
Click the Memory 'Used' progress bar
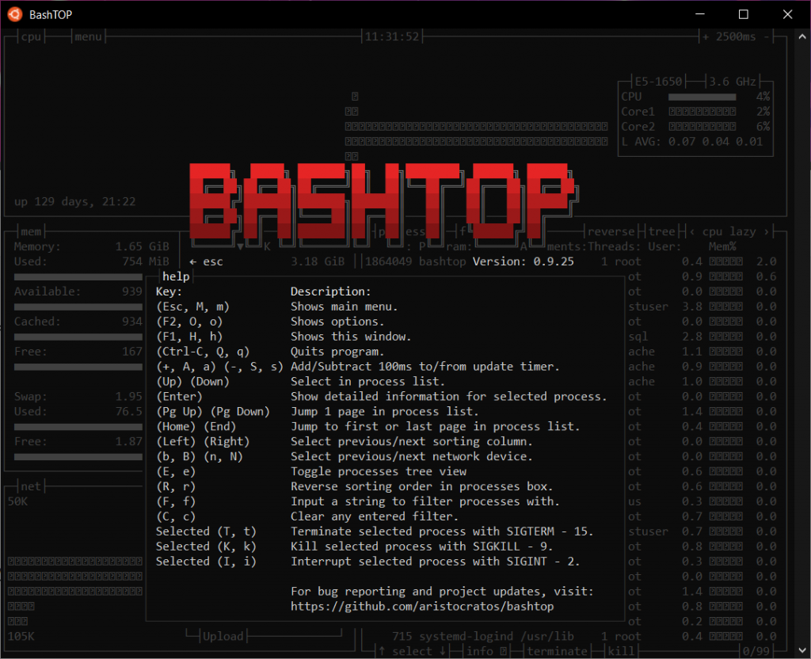pos(78,276)
